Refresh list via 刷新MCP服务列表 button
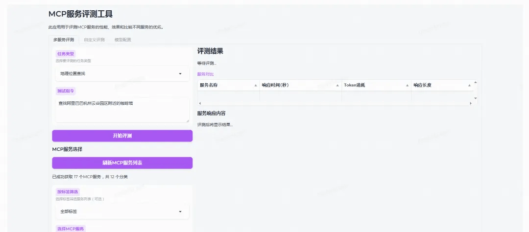This screenshot has width=529, height=232. (x=122, y=163)
